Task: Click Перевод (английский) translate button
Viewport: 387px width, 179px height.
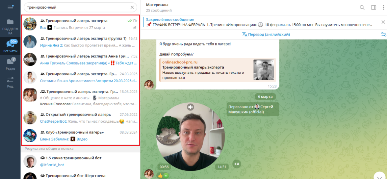Action: coord(266,34)
